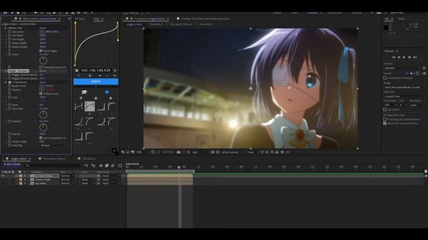
Task: Select the Wiggle - position effect name
Action: tap(18, 71)
